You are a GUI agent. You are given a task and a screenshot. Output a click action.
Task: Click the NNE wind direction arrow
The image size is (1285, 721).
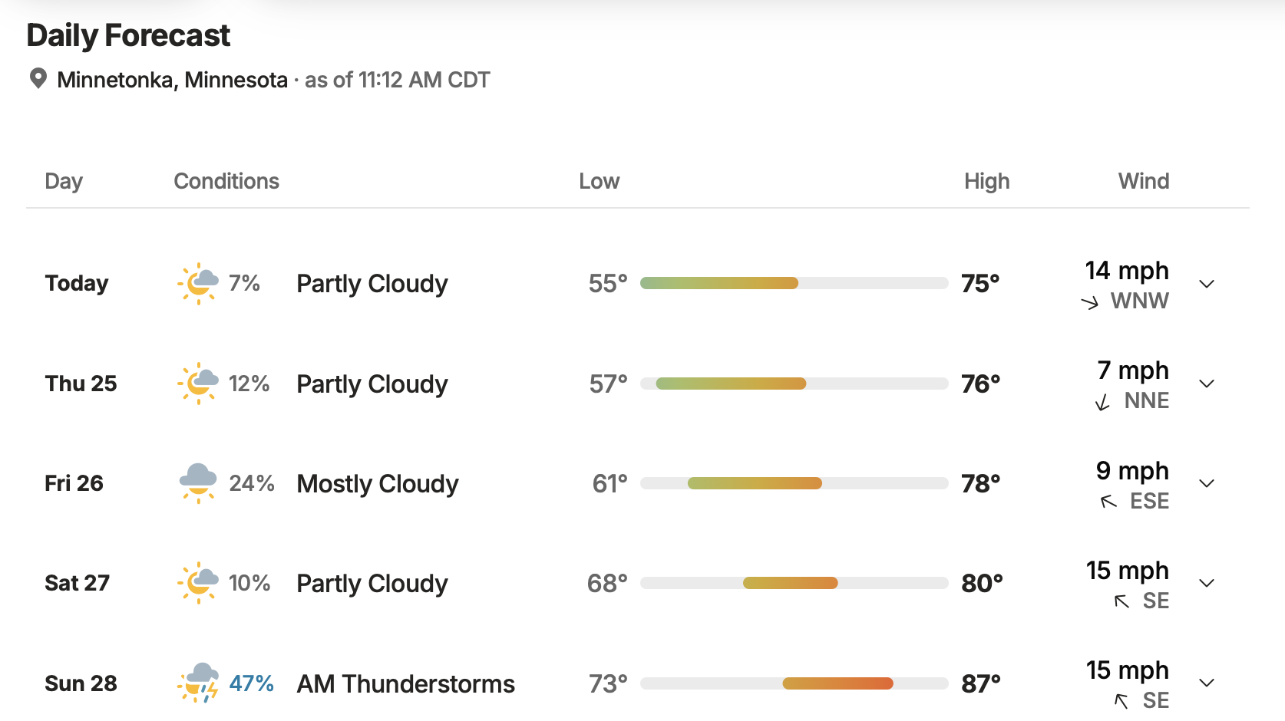coord(1102,402)
